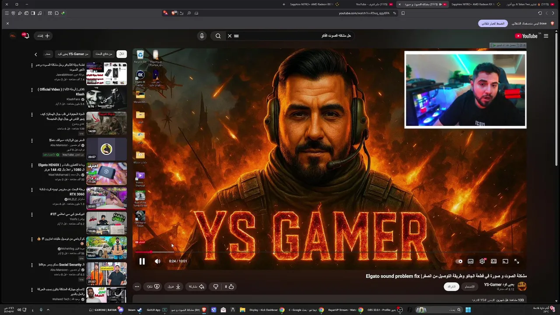Open the Windows Start button
560x315 pixels.
click(468, 310)
